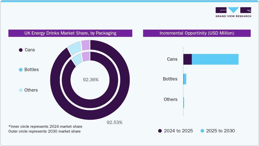Viewport: 259px width, 146px height.
Task: Click the outer ring lavender Others slice
Action: pos(85,45)
